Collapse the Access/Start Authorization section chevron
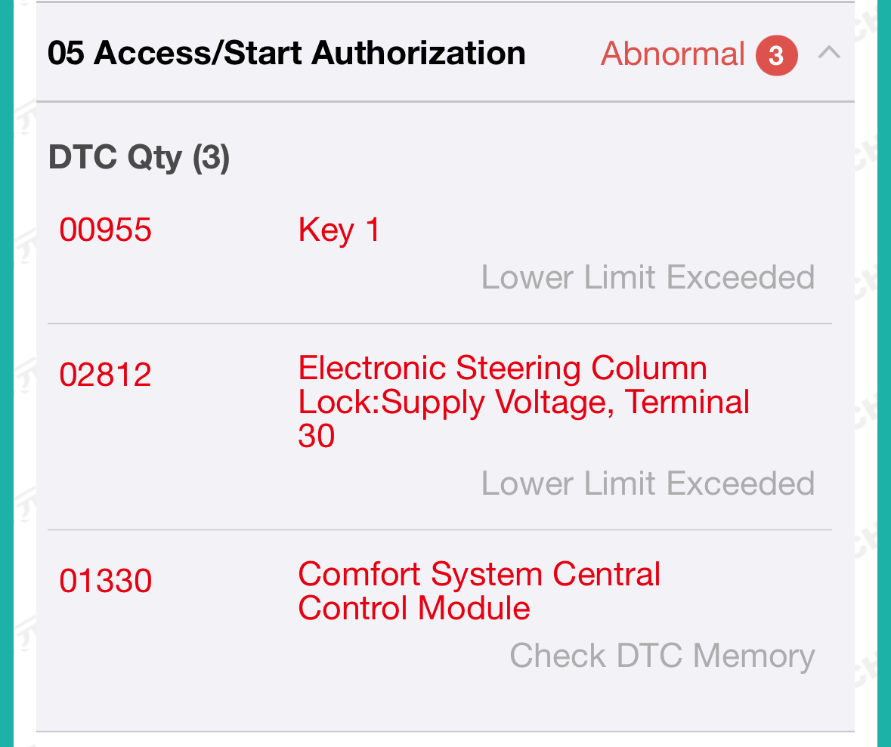Viewport: 891px width, 747px height. (x=829, y=54)
